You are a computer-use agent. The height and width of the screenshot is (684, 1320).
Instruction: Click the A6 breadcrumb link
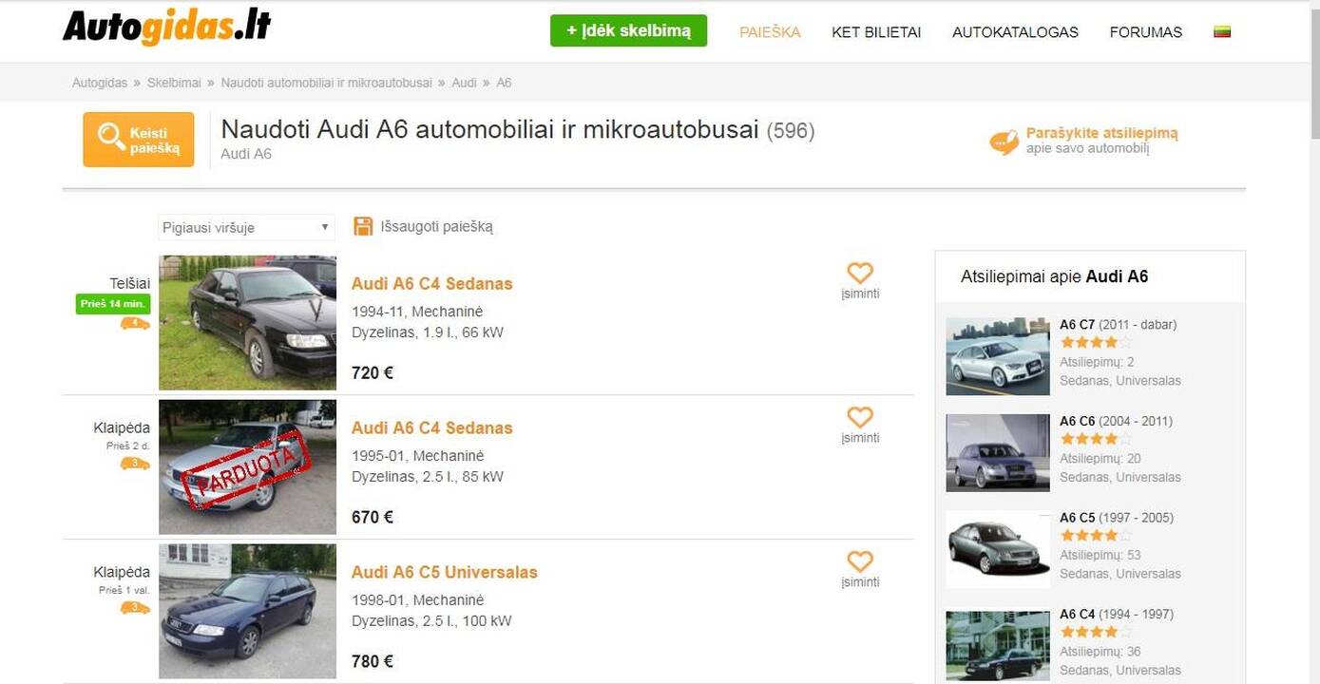[504, 83]
